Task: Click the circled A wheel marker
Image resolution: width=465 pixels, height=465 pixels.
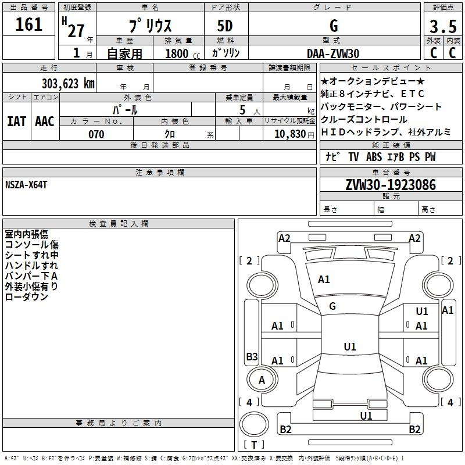Action: coord(262,380)
